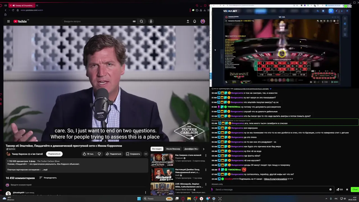Expand description with ...ещё
The height and width of the screenshot is (202, 359).
pos(45,170)
